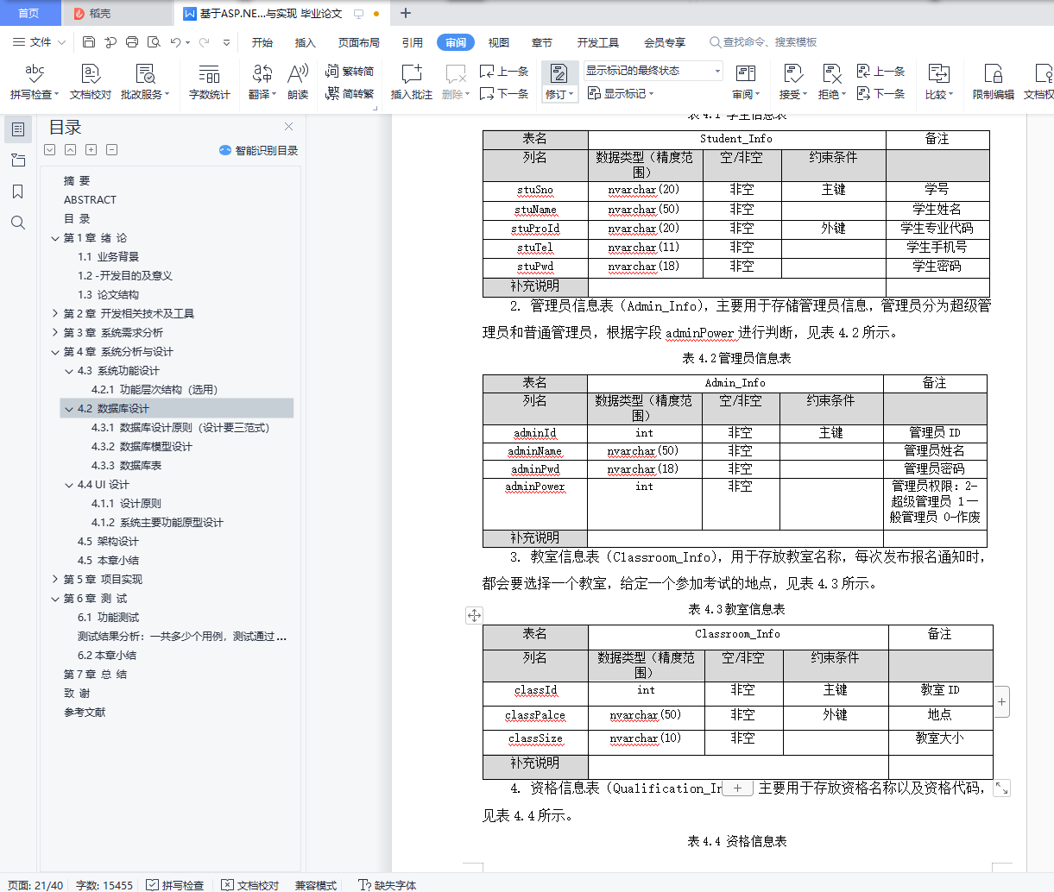Switch to the 视图 ribbon tab
1054x892 pixels.
tap(499, 42)
